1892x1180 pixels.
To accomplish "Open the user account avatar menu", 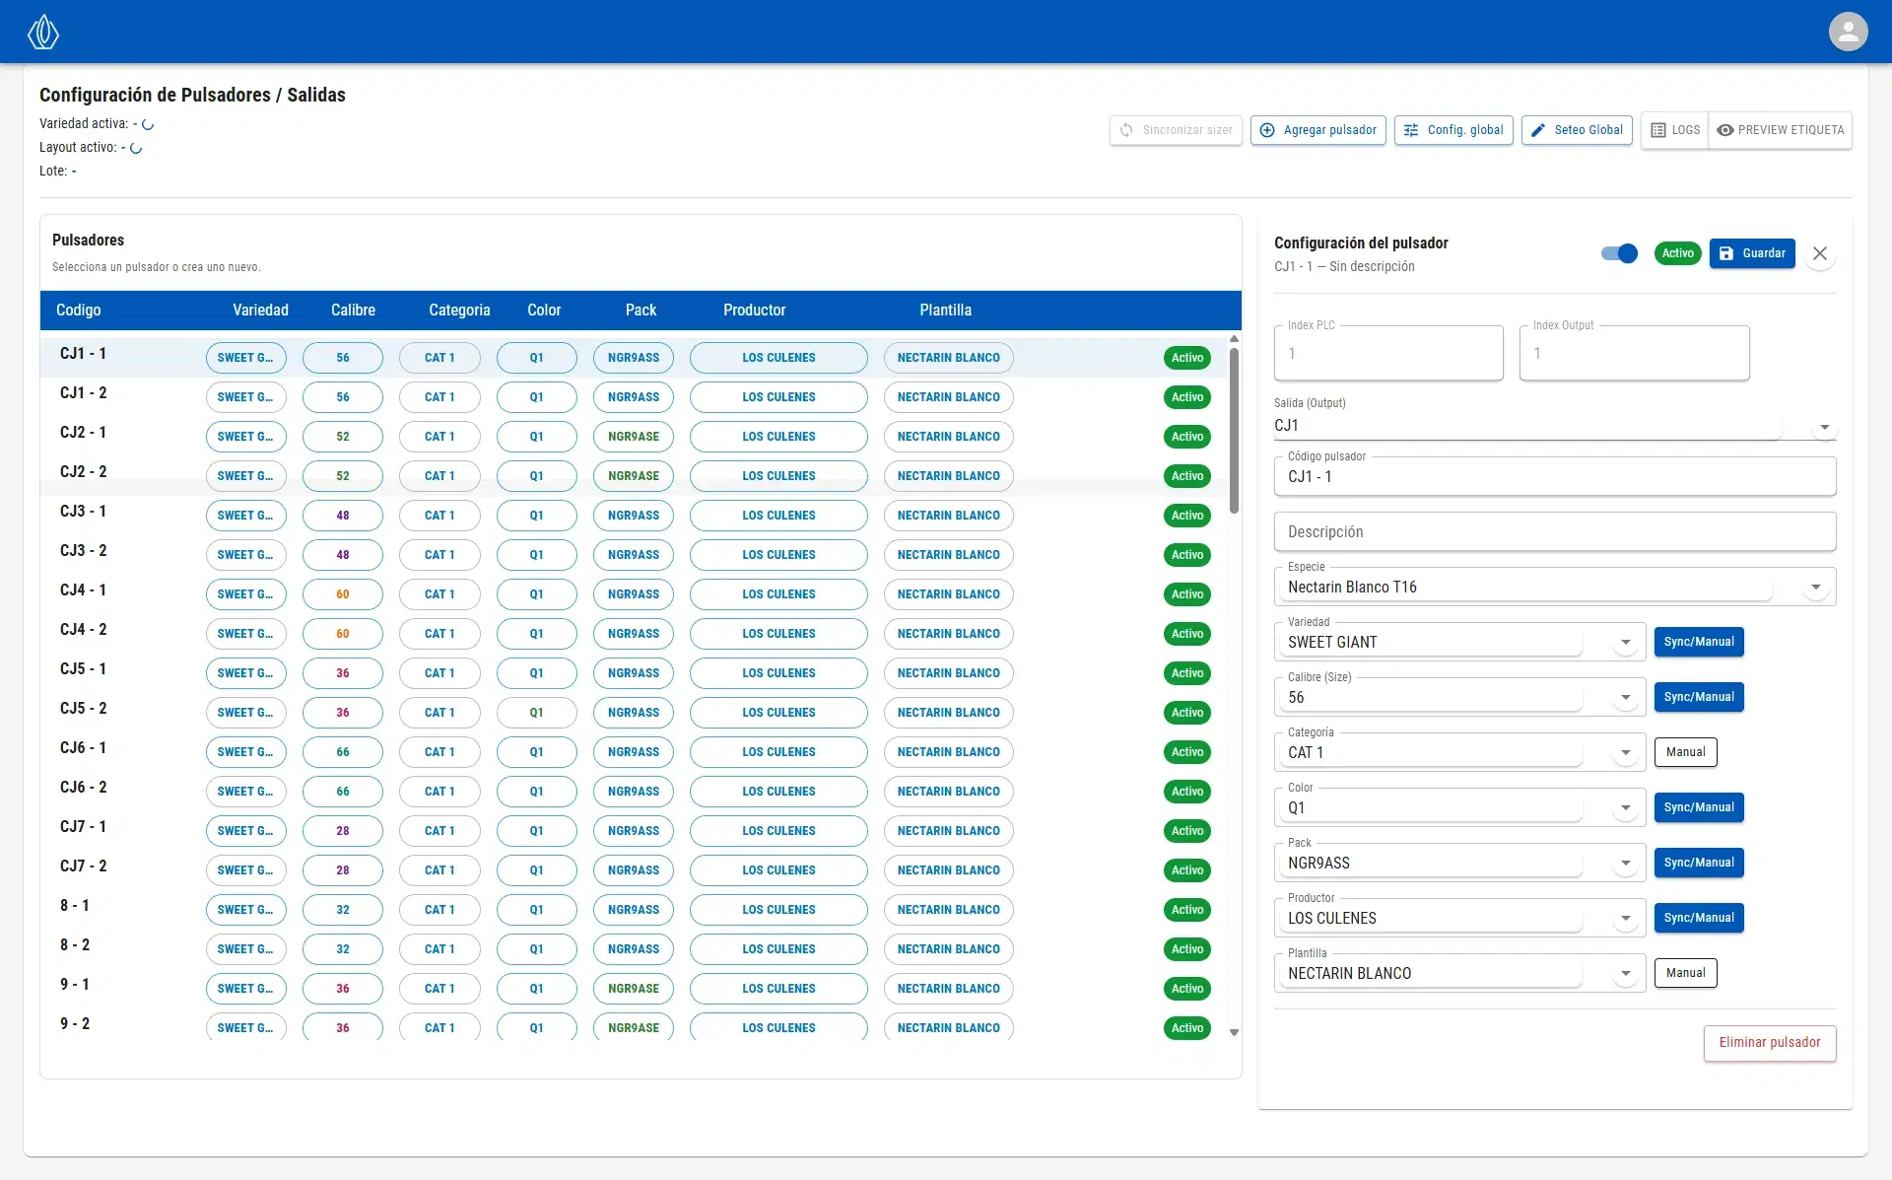I will tap(1848, 32).
